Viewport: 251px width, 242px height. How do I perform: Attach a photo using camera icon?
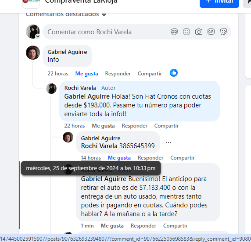click(x=199, y=32)
